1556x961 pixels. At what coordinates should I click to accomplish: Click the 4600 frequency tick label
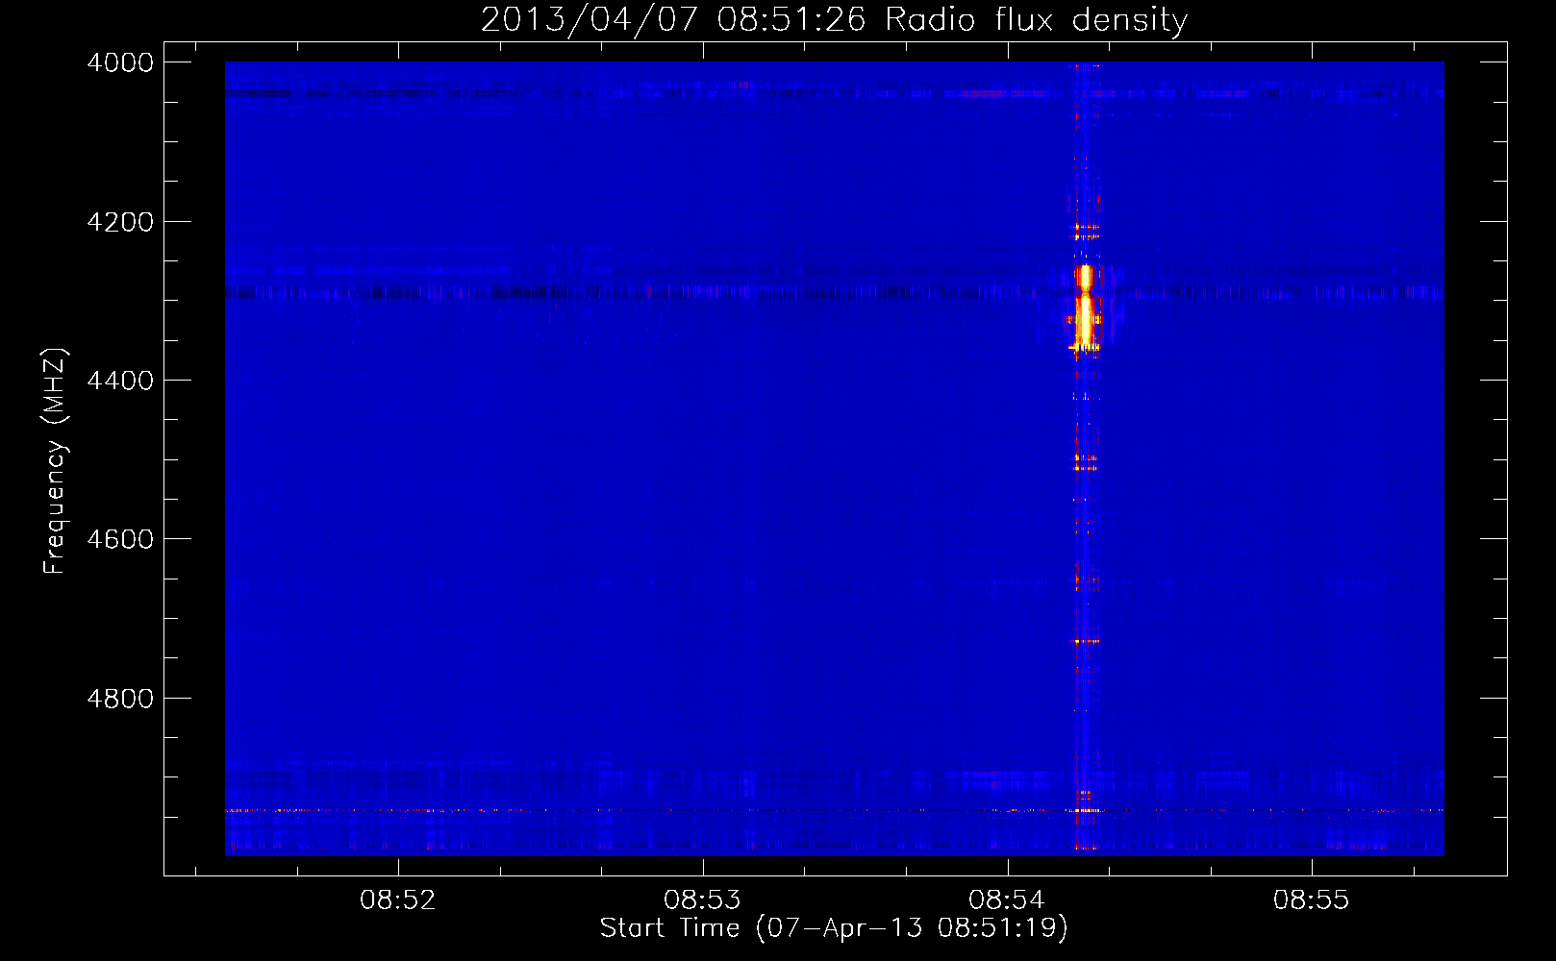click(120, 539)
